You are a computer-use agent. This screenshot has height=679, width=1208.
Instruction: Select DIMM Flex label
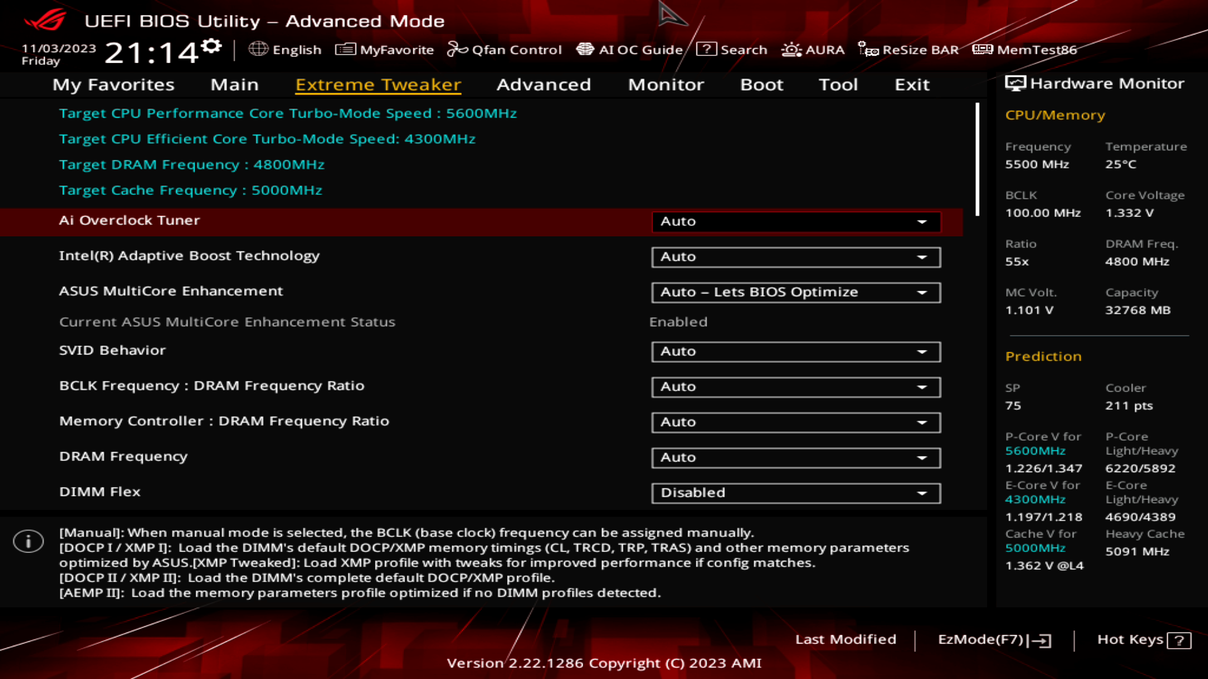click(99, 492)
